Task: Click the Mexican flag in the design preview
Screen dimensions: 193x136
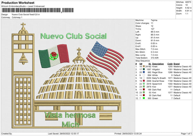Action: click(x=54, y=56)
